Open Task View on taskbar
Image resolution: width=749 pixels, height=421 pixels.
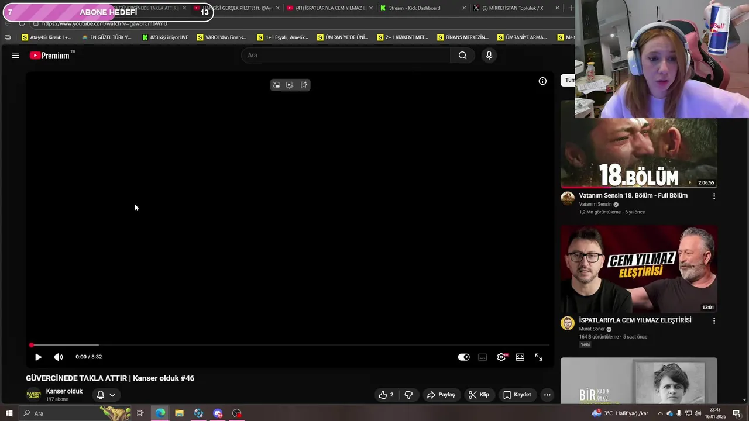pos(140,413)
